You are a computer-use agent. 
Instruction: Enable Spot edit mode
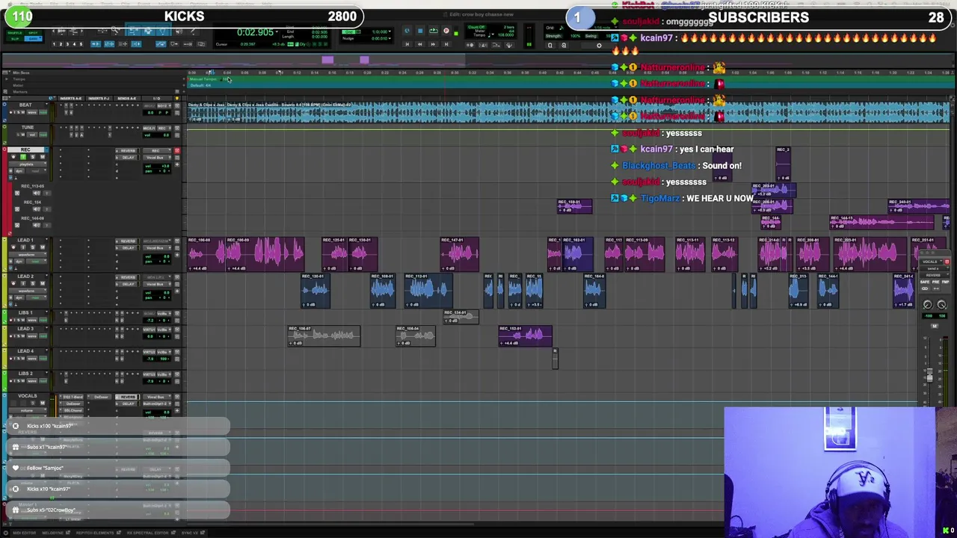33,33
